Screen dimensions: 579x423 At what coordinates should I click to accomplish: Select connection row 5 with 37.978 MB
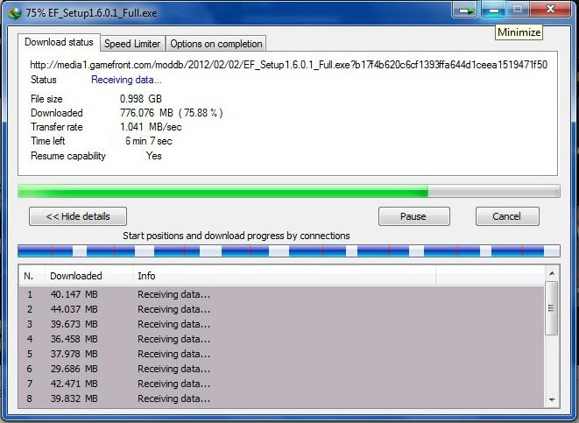point(281,354)
